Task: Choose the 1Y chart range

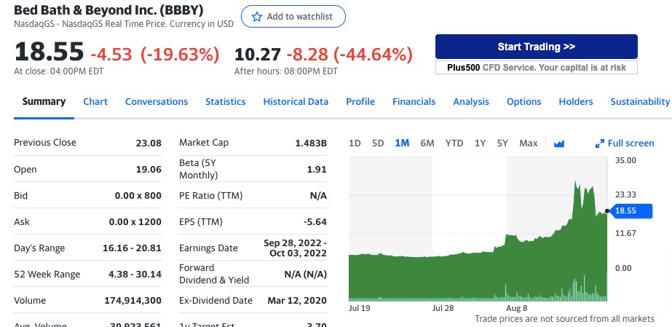Action: click(x=480, y=143)
